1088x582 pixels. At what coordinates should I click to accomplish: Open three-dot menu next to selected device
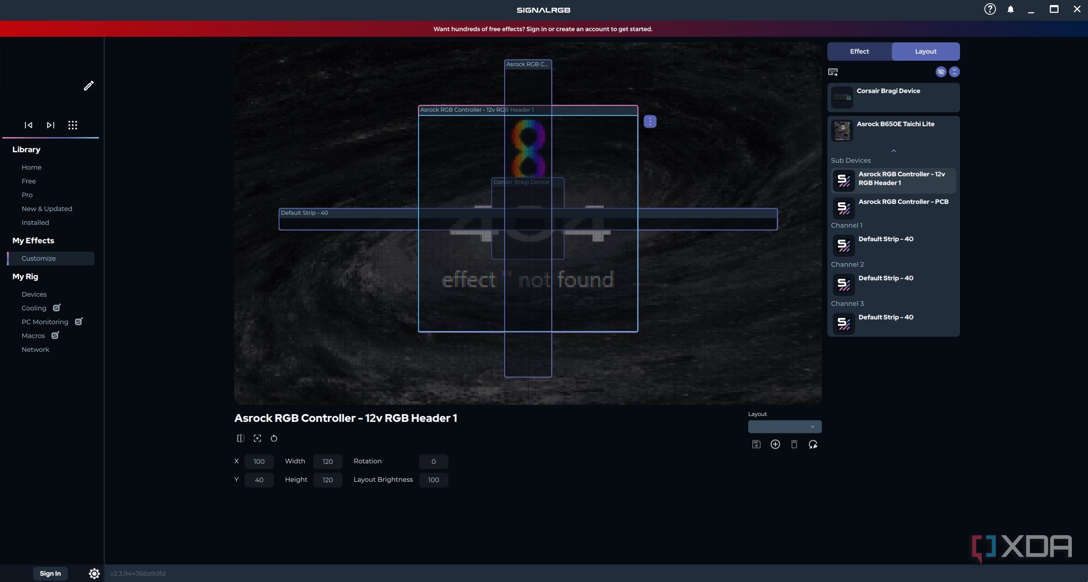[650, 121]
